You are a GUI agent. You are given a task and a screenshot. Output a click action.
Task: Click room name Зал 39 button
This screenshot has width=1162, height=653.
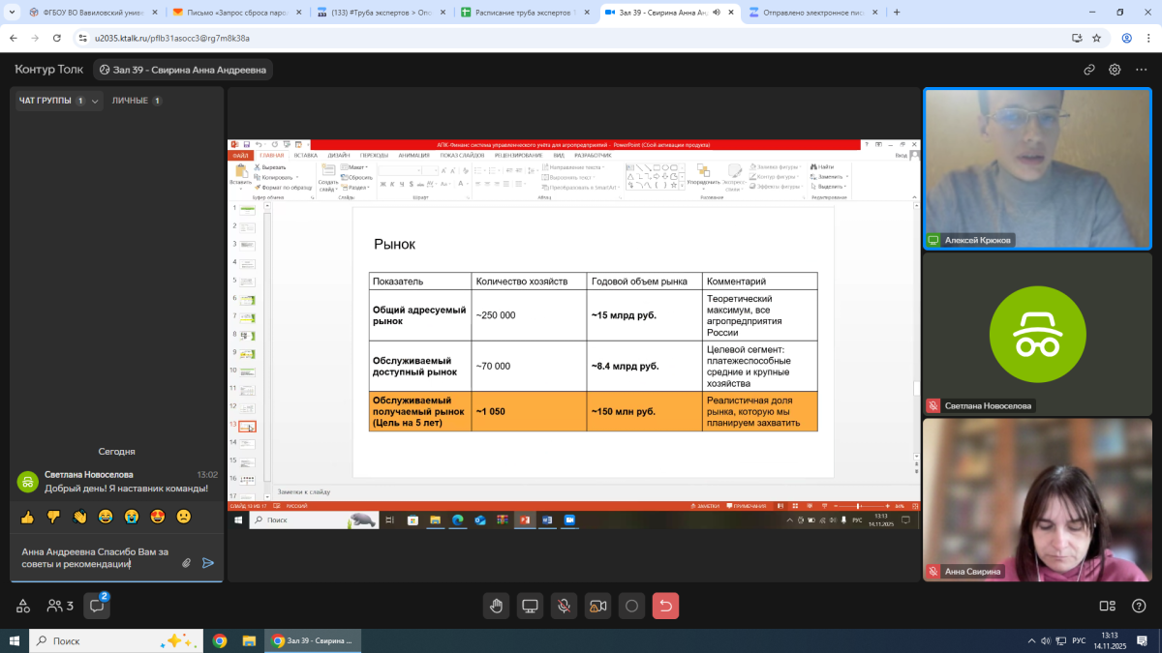pos(182,70)
